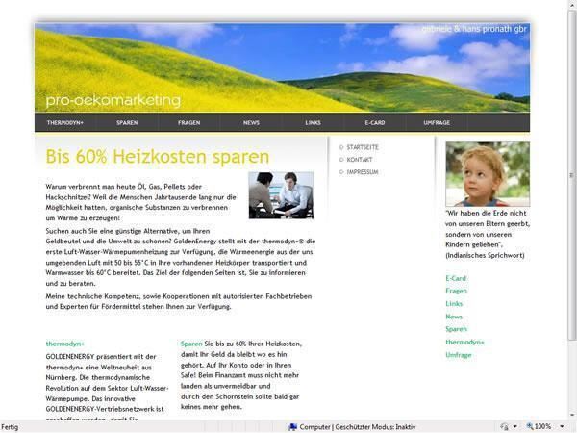Click the scrollbar up arrow
Image resolution: width=577 pixels, height=433 pixels.
click(571, 7)
